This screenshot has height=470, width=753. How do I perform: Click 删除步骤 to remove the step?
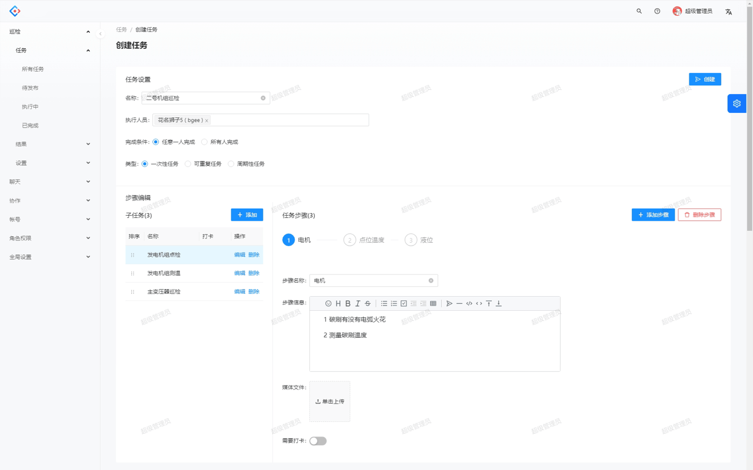[x=699, y=215]
